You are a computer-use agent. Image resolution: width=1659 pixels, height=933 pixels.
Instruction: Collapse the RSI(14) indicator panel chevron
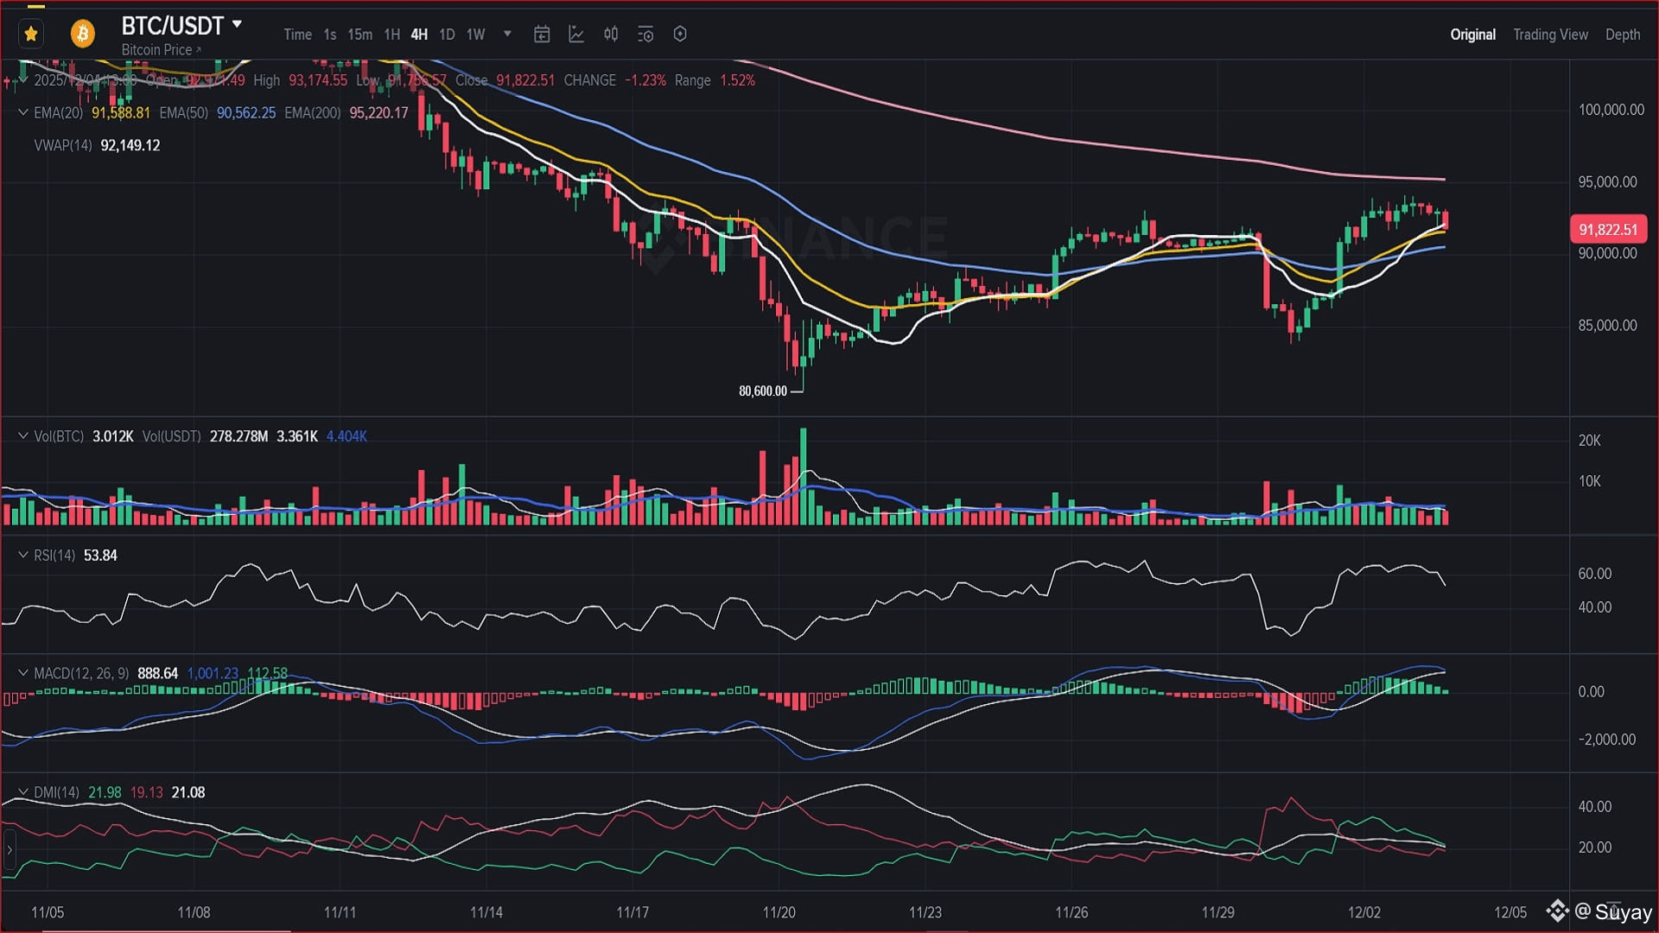(x=23, y=555)
